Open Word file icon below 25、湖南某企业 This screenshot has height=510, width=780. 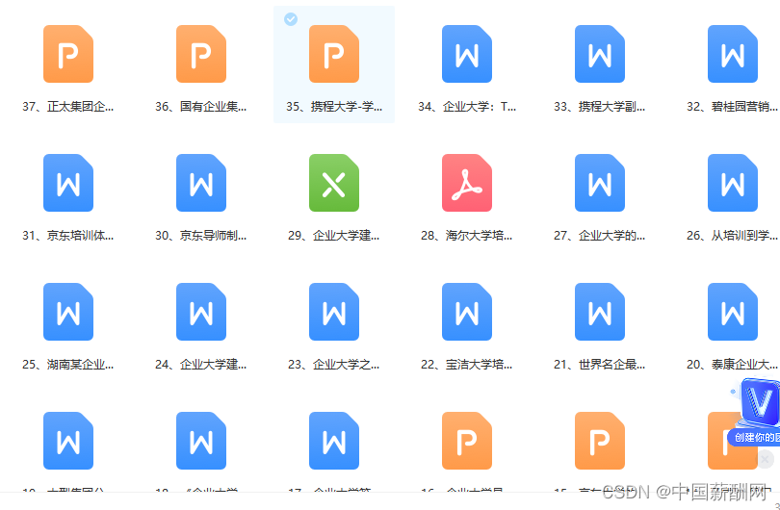tap(68, 441)
